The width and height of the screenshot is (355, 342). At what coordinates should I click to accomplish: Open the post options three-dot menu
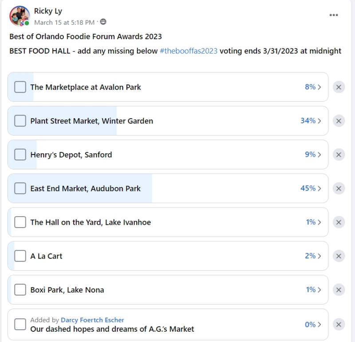click(x=334, y=16)
